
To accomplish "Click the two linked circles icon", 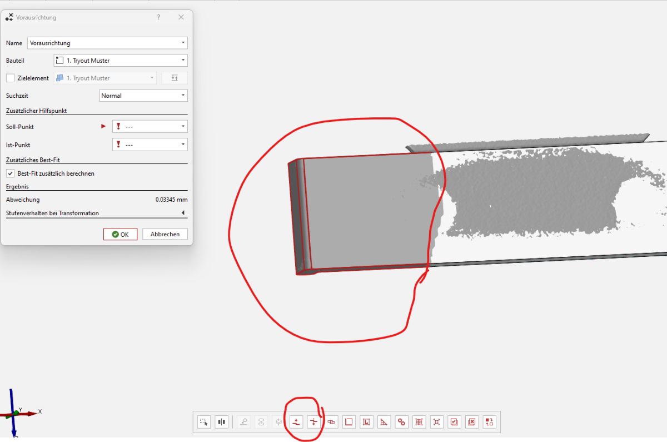I will [x=401, y=422].
